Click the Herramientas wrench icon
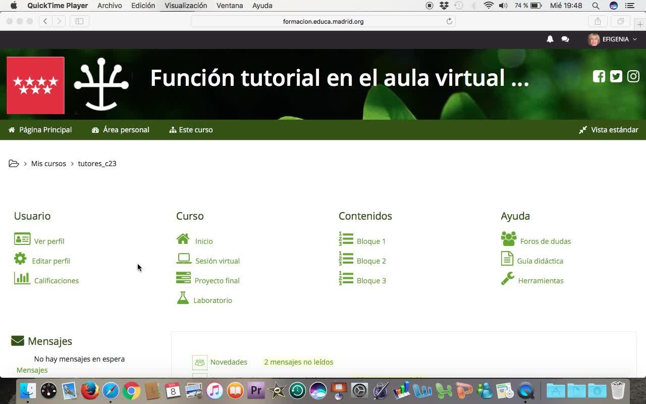 pos(508,278)
